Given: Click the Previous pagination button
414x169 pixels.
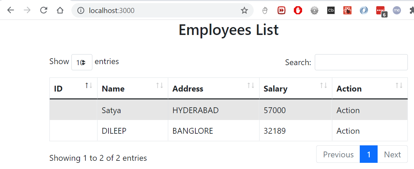Looking at the screenshot, I should 338,154.
